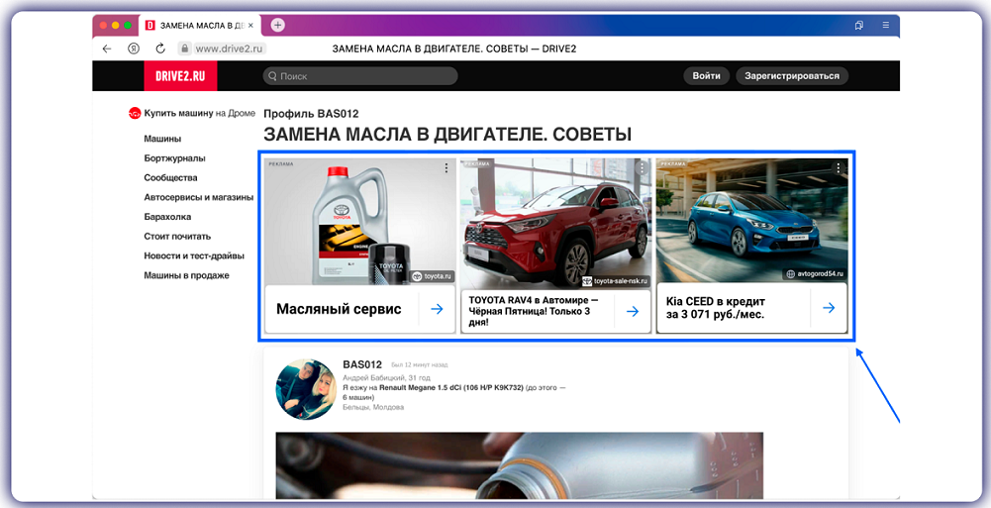Viewport: 991px width, 508px height.
Task: Open the options dots on the Kia CEED ad
Action: click(839, 168)
